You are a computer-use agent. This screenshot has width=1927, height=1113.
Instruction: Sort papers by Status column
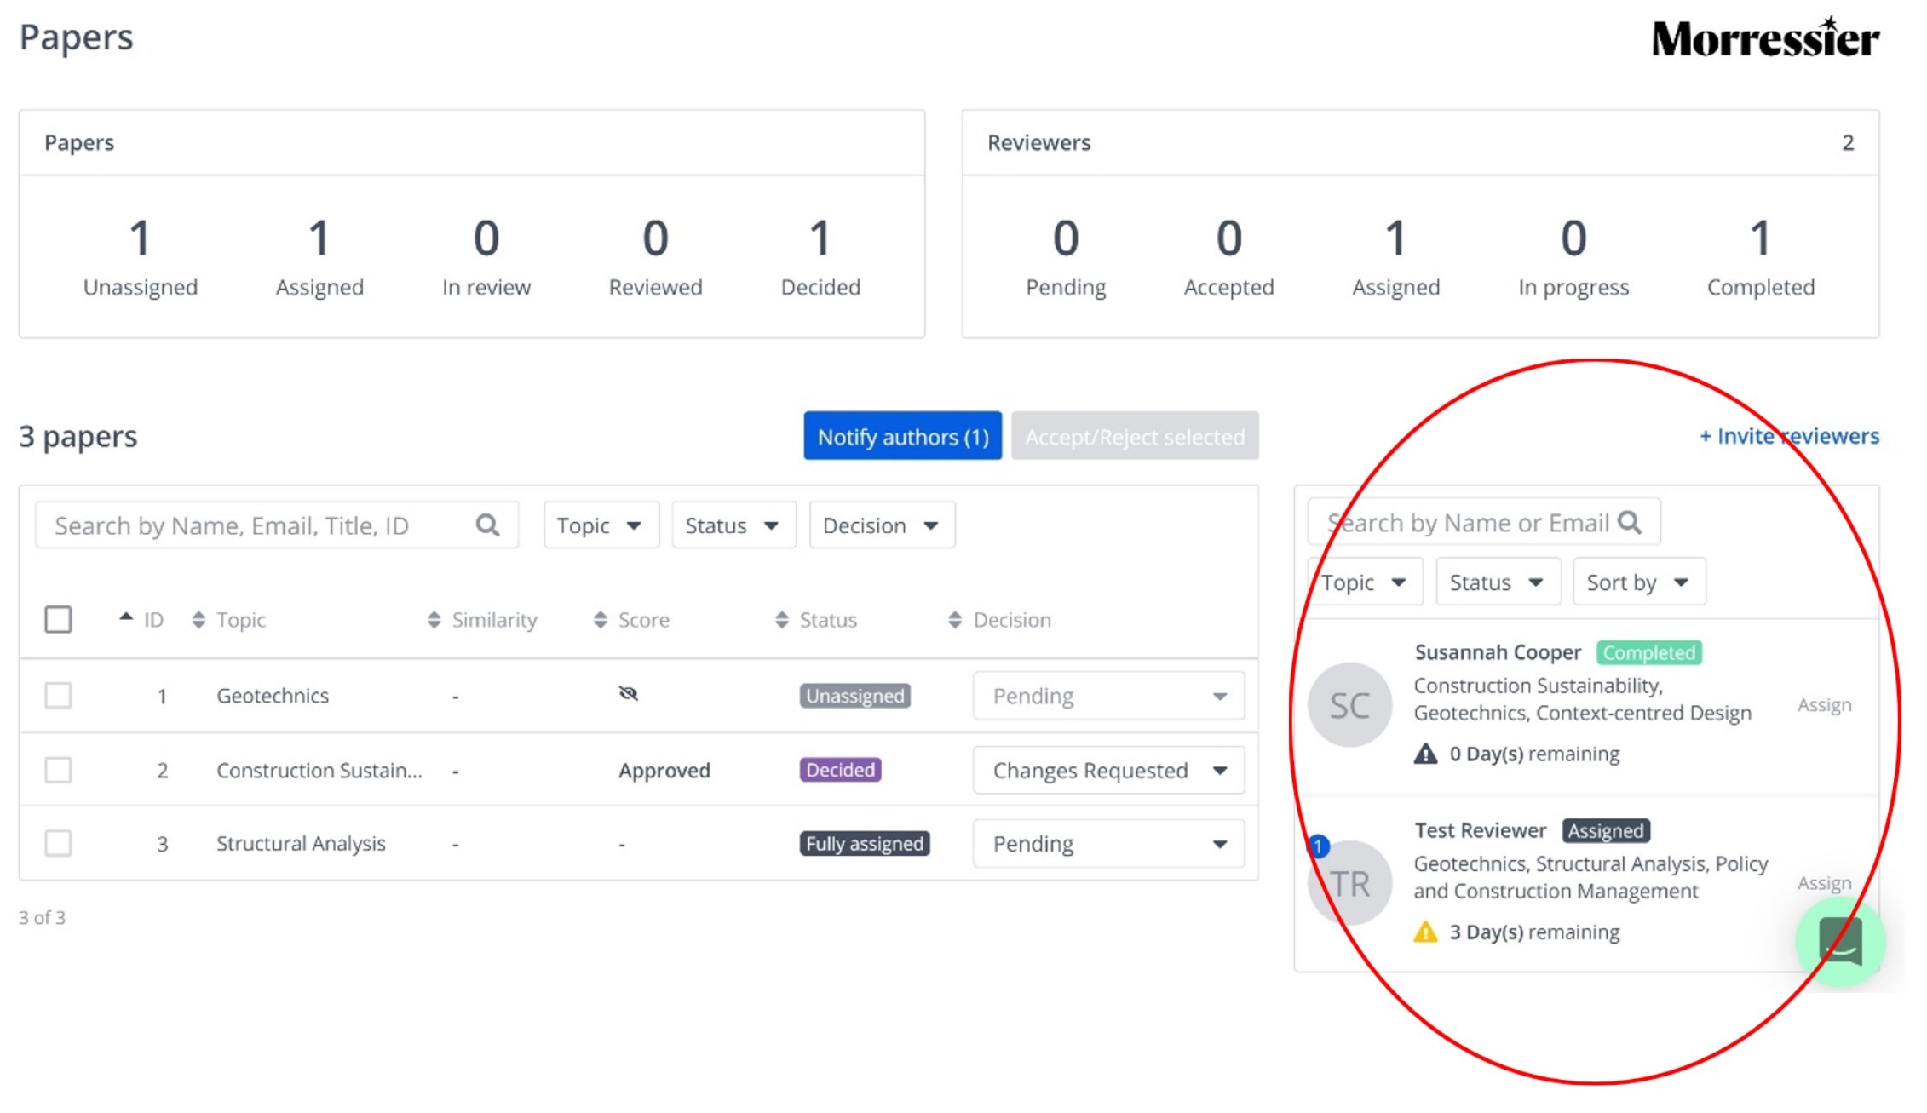pos(782,620)
